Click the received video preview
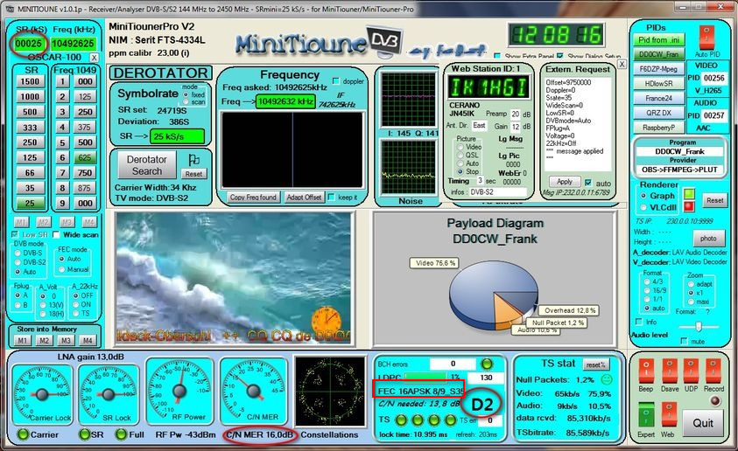 [x=234, y=277]
